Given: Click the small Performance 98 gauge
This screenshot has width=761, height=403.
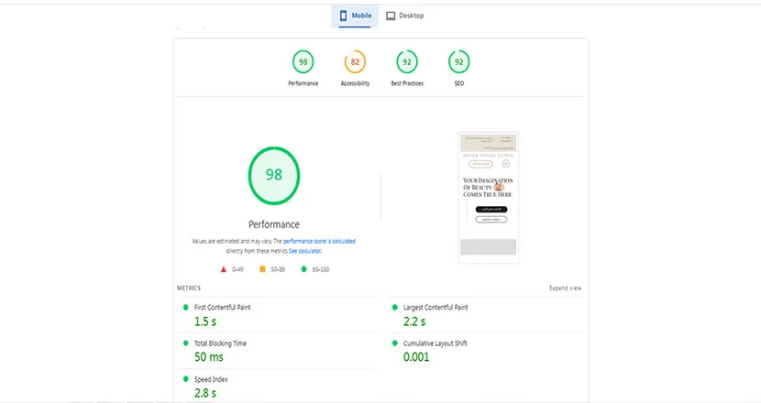Looking at the screenshot, I should click(x=303, y=63).
